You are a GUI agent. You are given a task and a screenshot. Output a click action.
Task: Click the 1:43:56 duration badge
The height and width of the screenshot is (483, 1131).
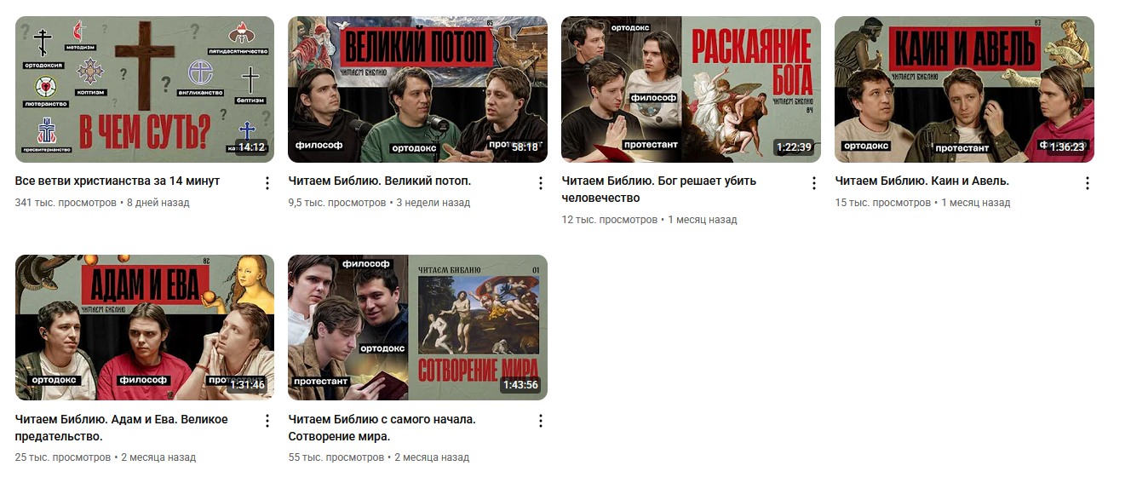tap(520, 385)
